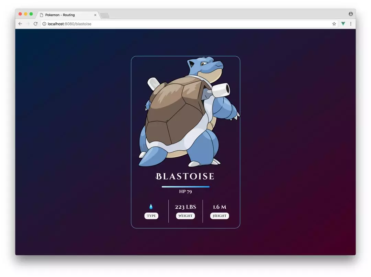Reload the page with the refresh icon
The width and height of the screenshot is (371, 277).
(35, 24)
